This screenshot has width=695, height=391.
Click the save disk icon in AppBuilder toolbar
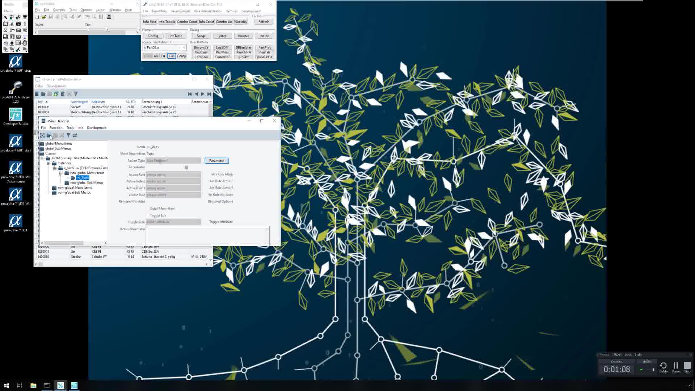coord(51,17)
